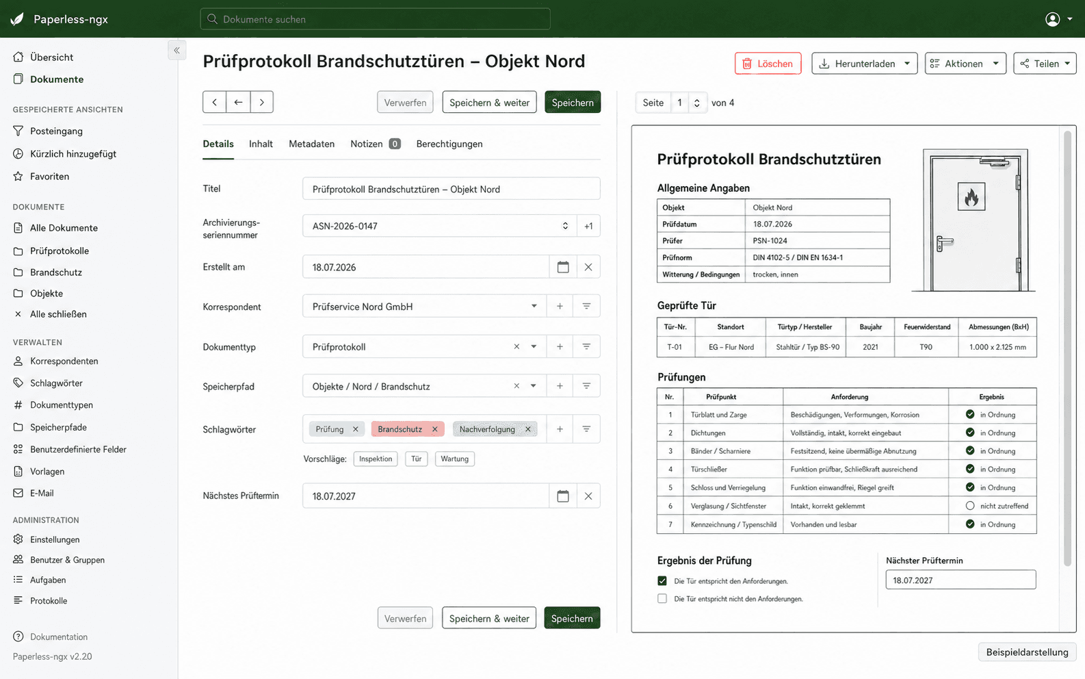Adjust the page number stepper arrows
Image resolution: width=1085 pixels, height=679 pixels.
click(697, 103)
